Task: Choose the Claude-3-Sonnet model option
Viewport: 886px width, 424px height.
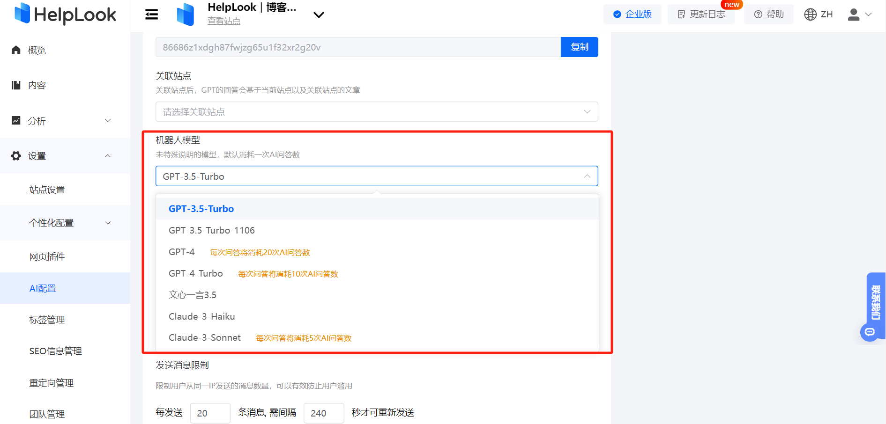Action: [377, 338]
